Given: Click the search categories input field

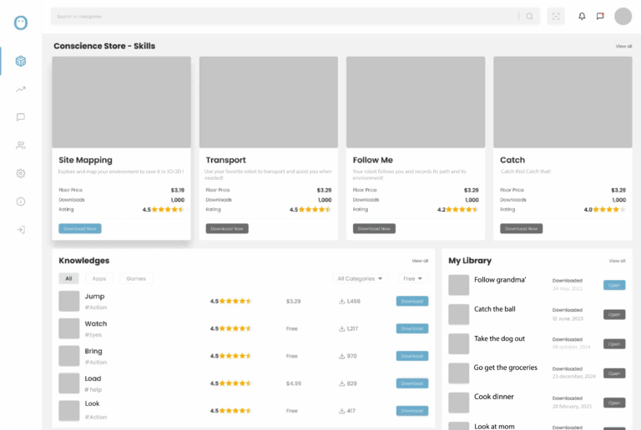Looking at the screenshot, I should 284,16.
